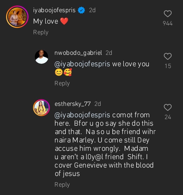The height and width of the screenshot is (195, 183).
Task: Tap esthersky_77's profile picture
Action: pyautogui.click(x=41, y=108)
